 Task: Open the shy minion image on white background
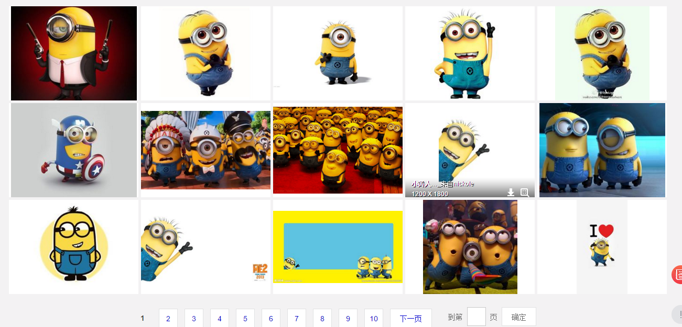[x=205, y=53]
